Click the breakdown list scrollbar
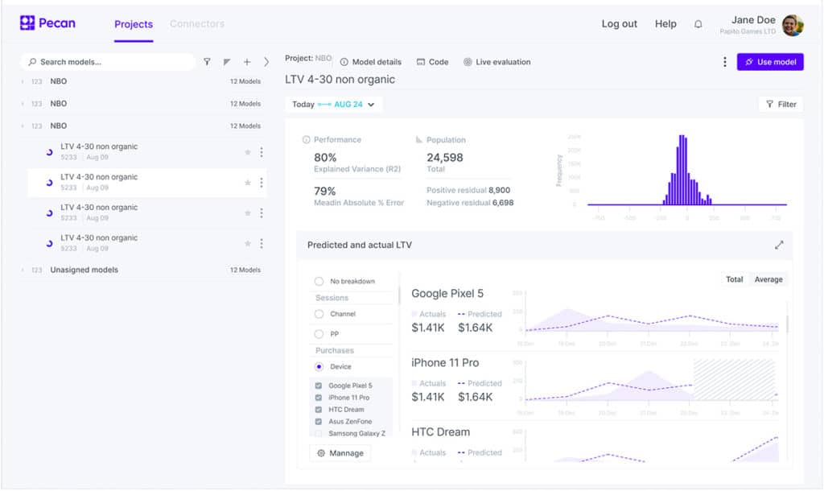824x491 pixels. (398, 295)
